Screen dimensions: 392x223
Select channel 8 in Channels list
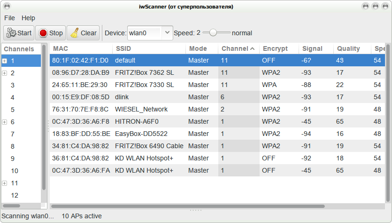pos(21,146)
